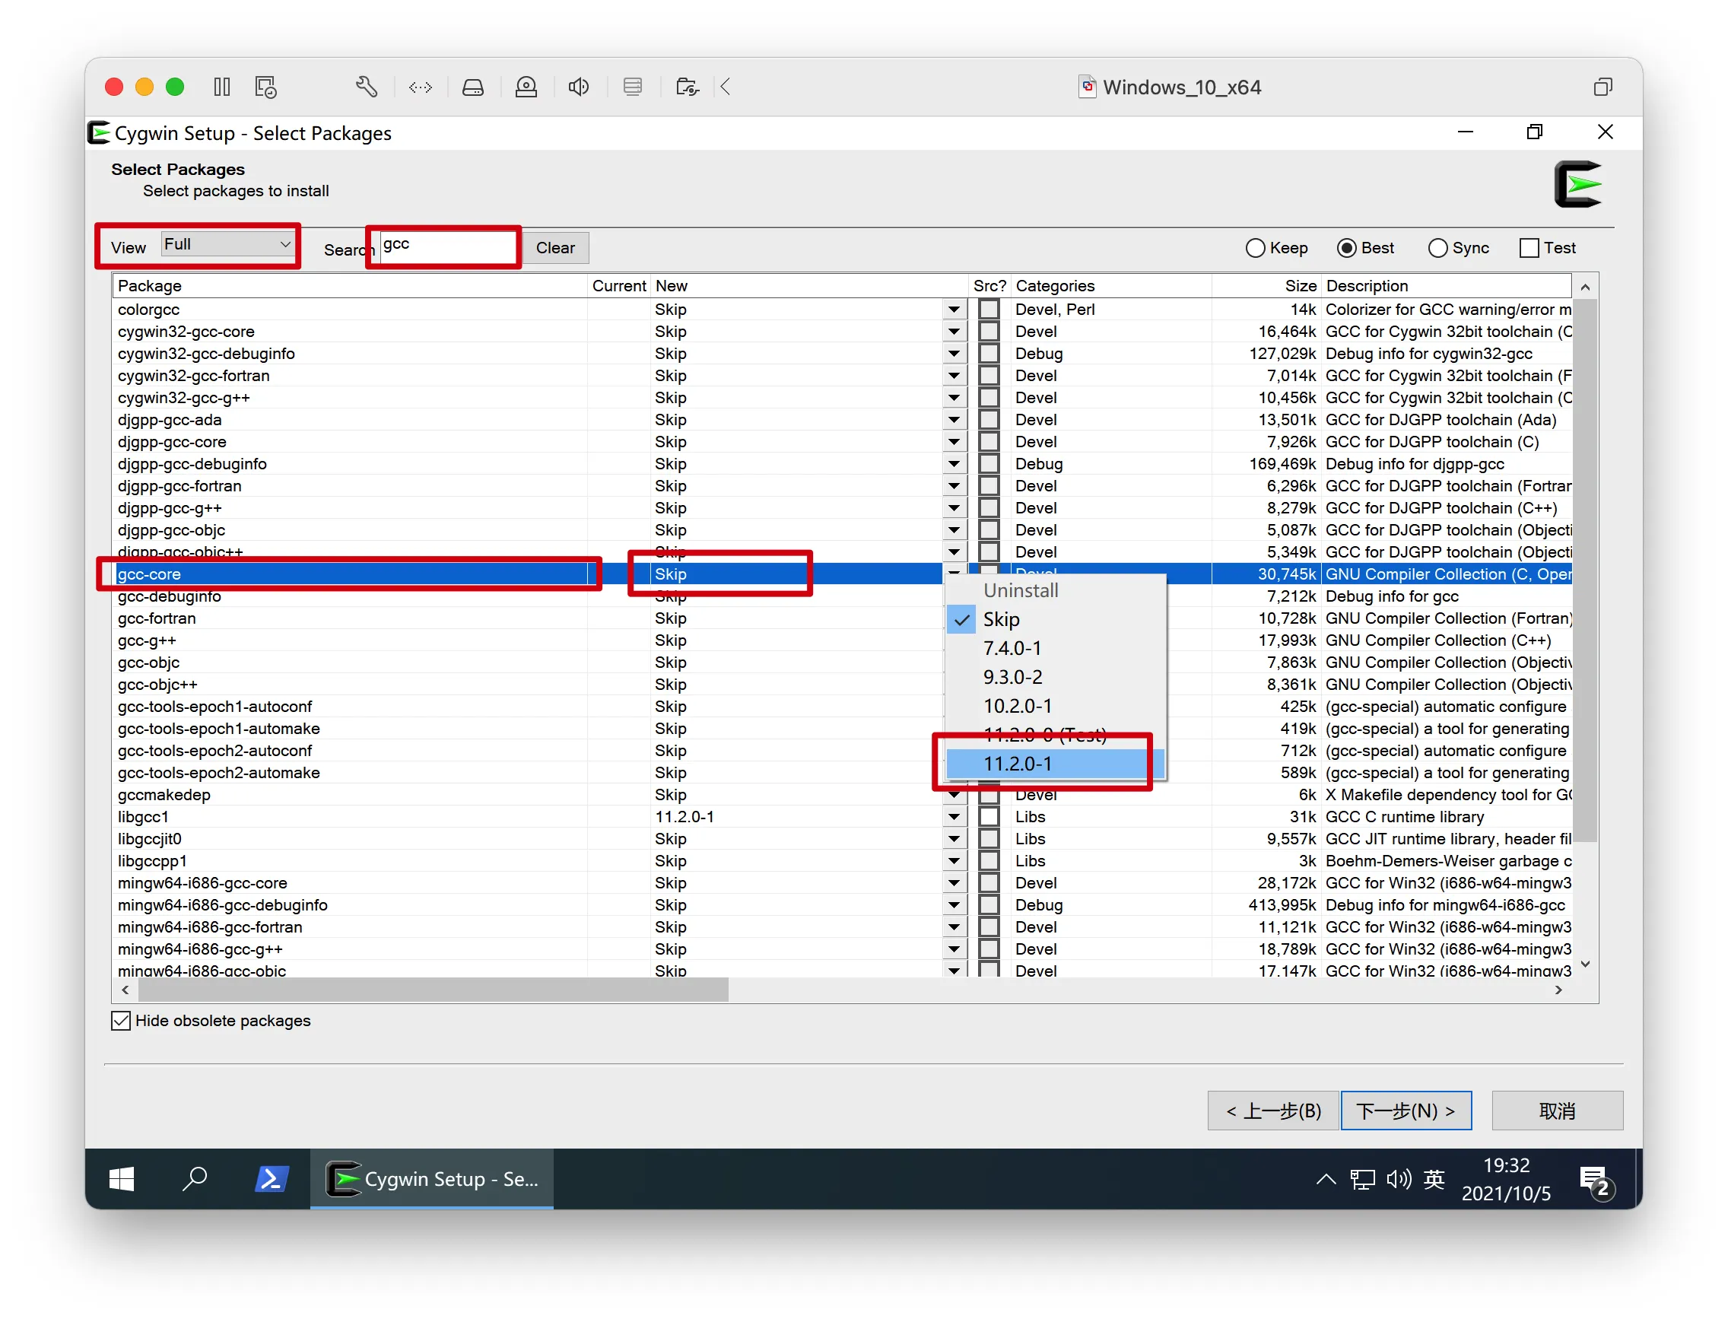Check Src checkbox for djgpp-gcc-ada
1728x1322 pixels.
[x=988, y=419]
